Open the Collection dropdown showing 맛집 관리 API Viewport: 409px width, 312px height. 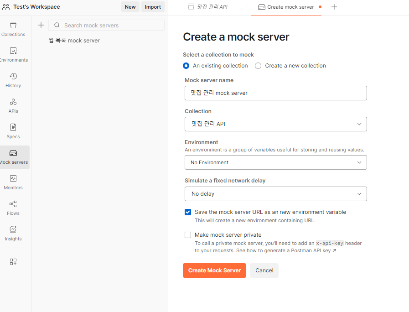click(276, 124)
